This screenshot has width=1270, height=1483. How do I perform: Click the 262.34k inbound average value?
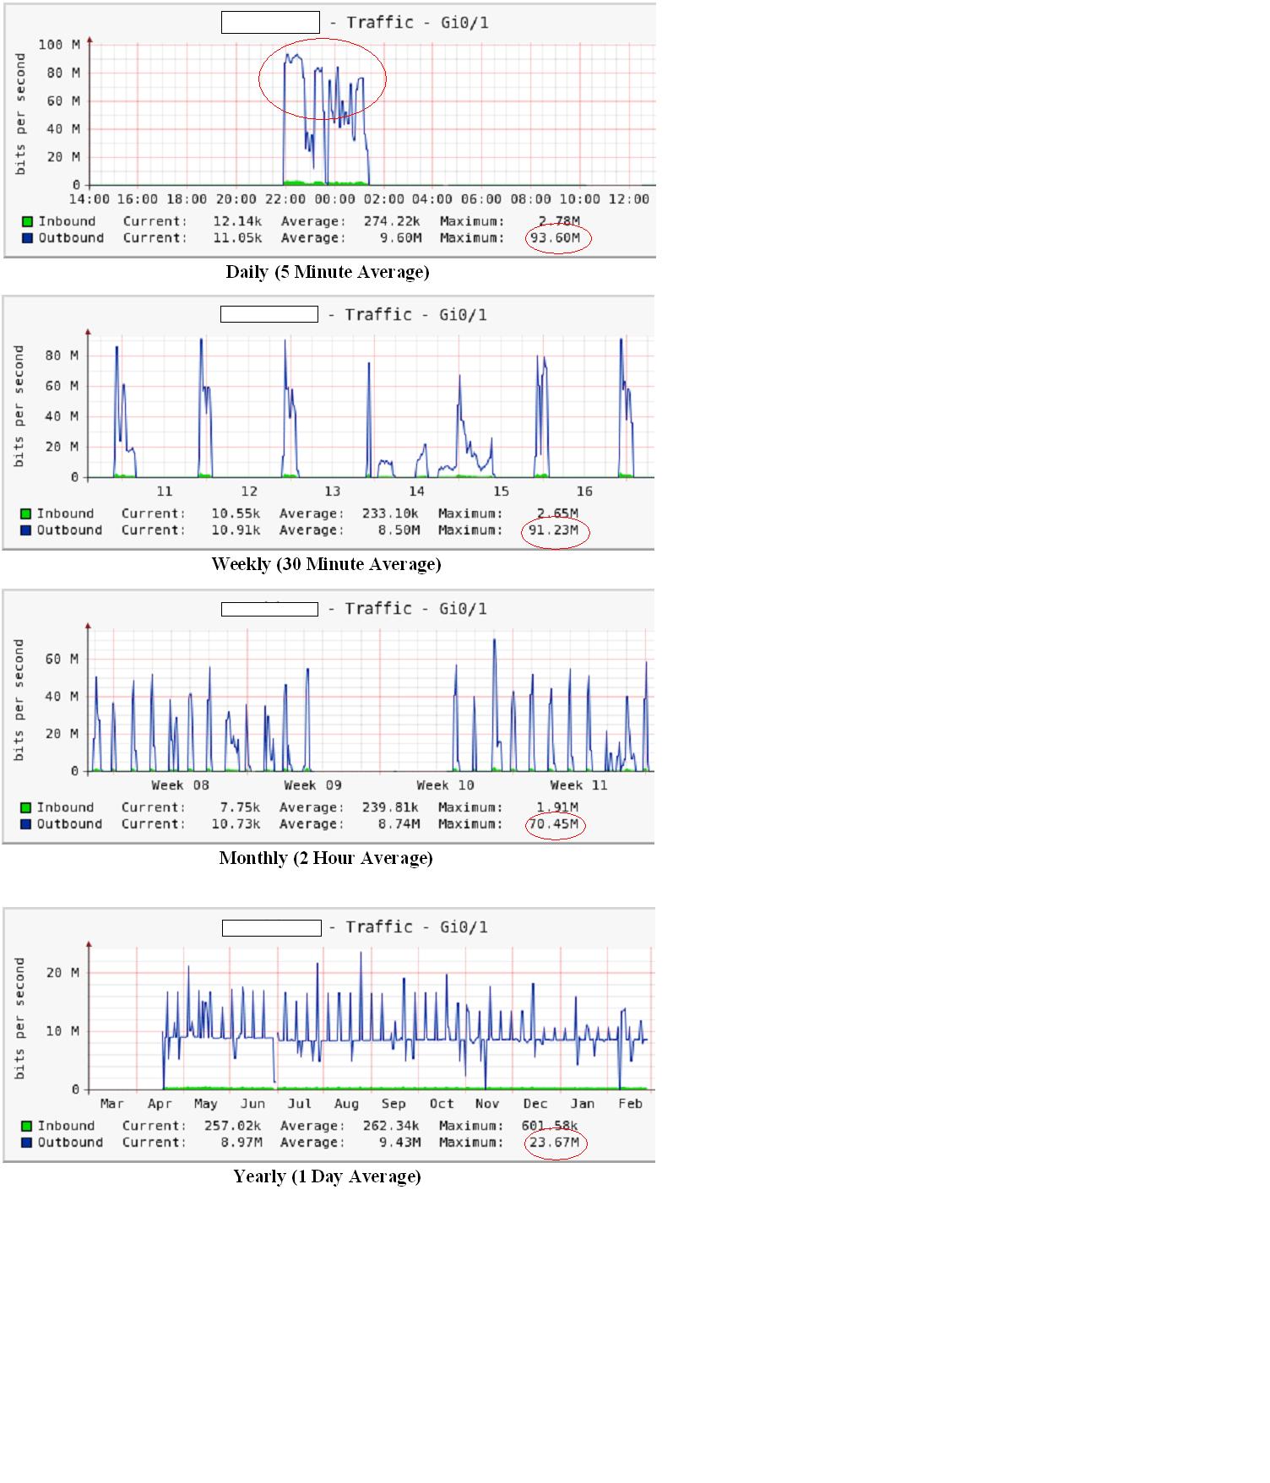[x=391, y=1127]
